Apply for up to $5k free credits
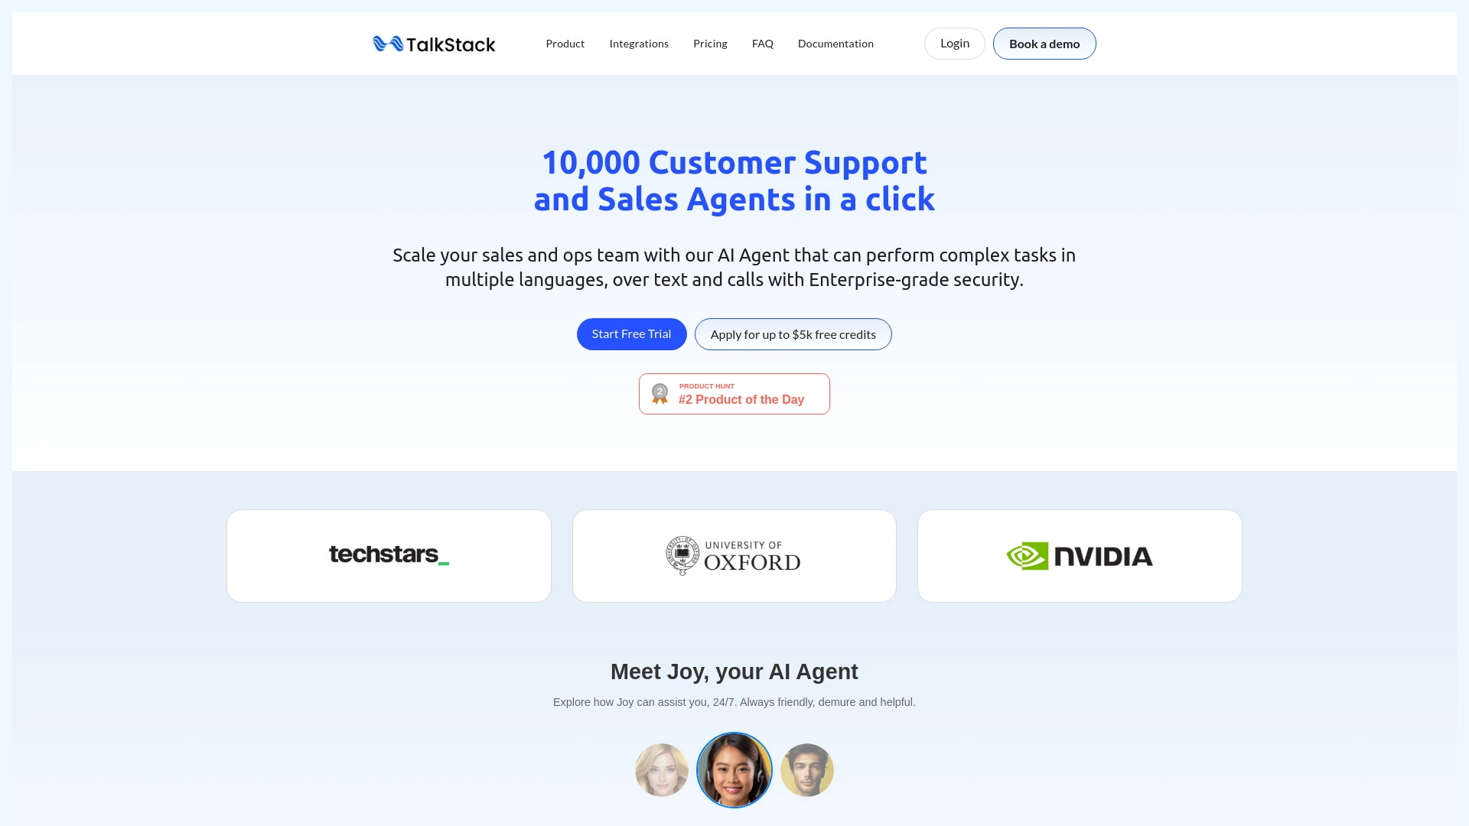Viewport: 1469px width, 826px height. (793, 333)
